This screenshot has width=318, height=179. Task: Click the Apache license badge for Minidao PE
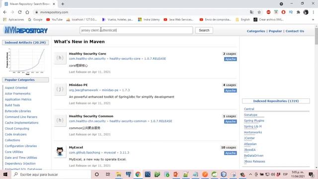point(231,90)
